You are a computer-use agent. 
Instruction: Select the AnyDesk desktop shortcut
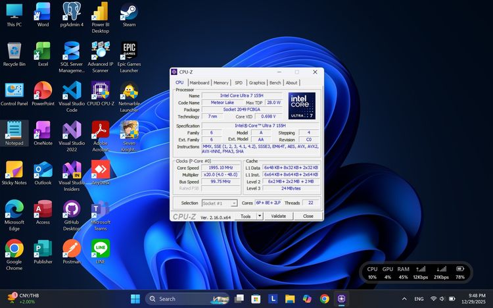[101, 173]
